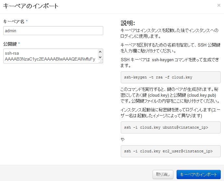Focus the キーペア名 input containing admin
Viewport: 224px width, 181px height.
53,31
